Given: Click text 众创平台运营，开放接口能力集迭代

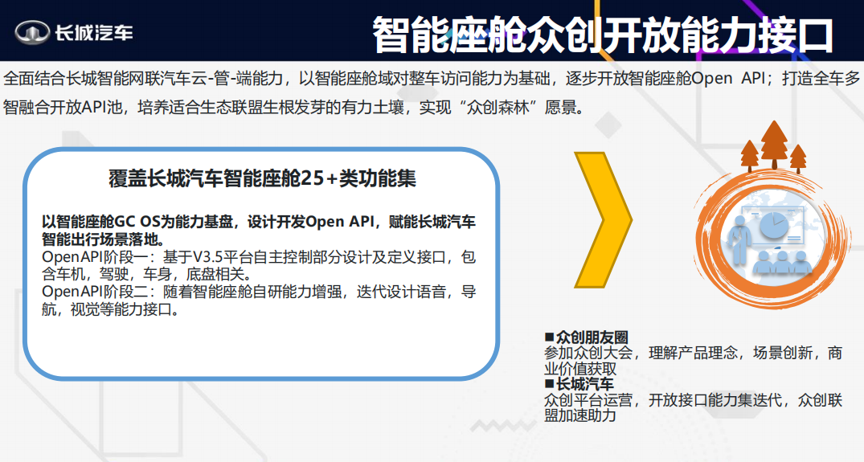Looking at the screenshot, I should 663,400.
